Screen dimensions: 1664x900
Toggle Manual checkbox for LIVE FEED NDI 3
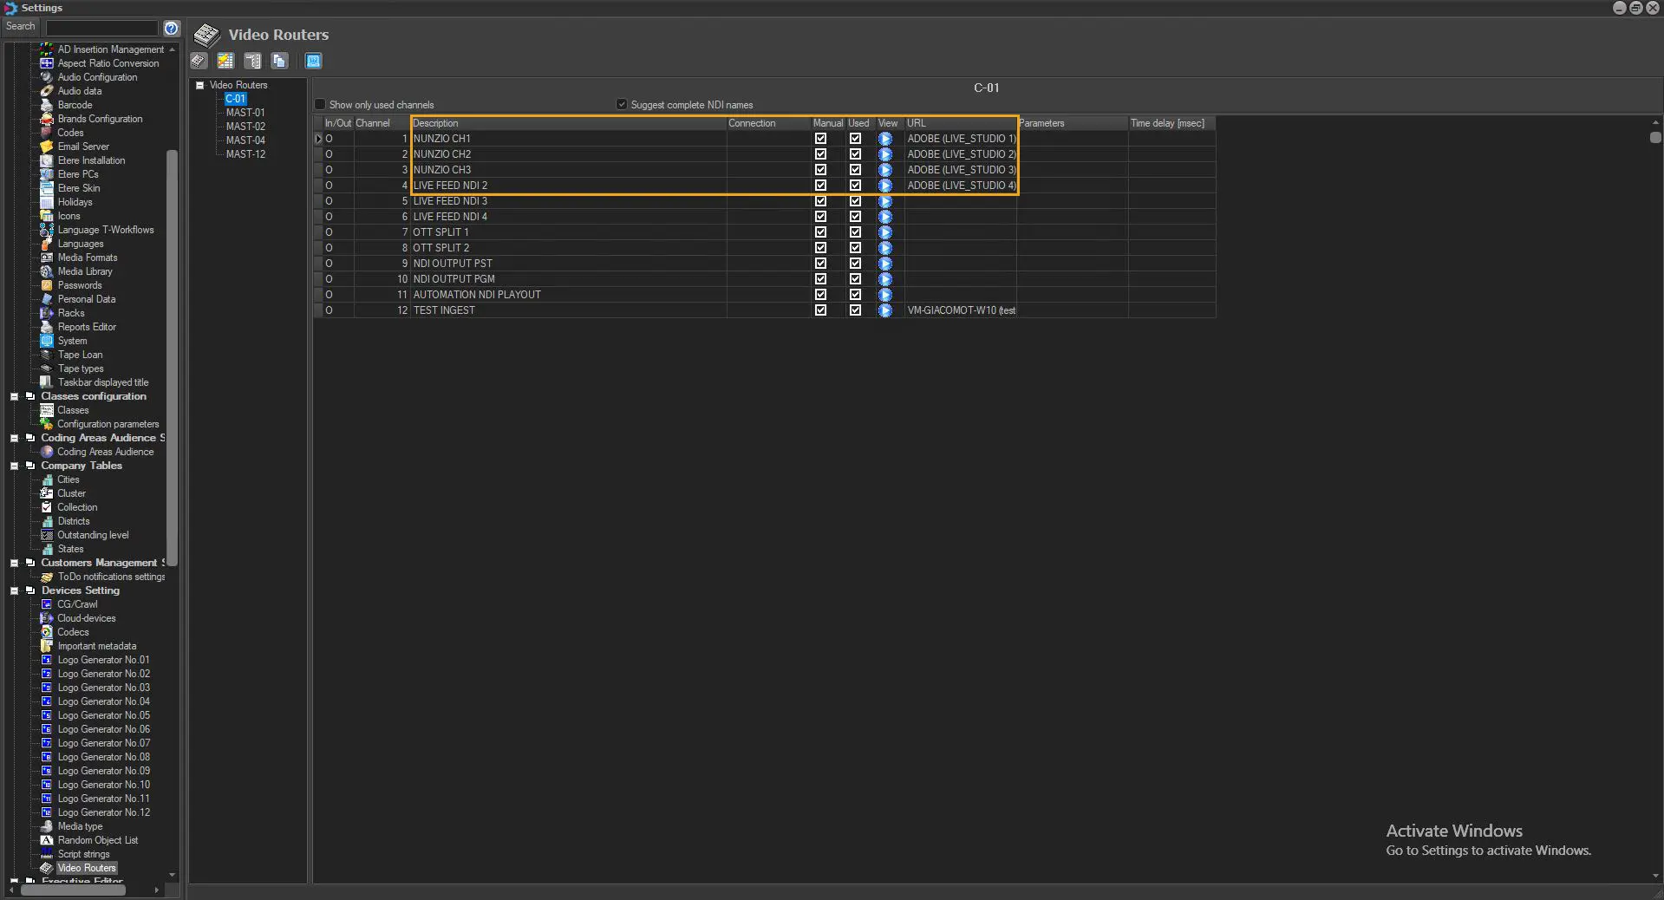pos(820,201)
